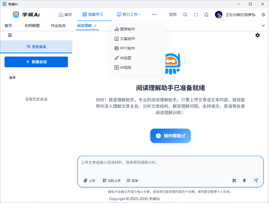Click the search magnifier icon

[185, 15]
